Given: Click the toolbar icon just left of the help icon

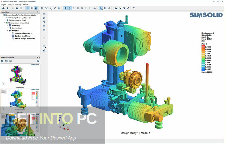Looking at the screenshot, I should point(128,8).
